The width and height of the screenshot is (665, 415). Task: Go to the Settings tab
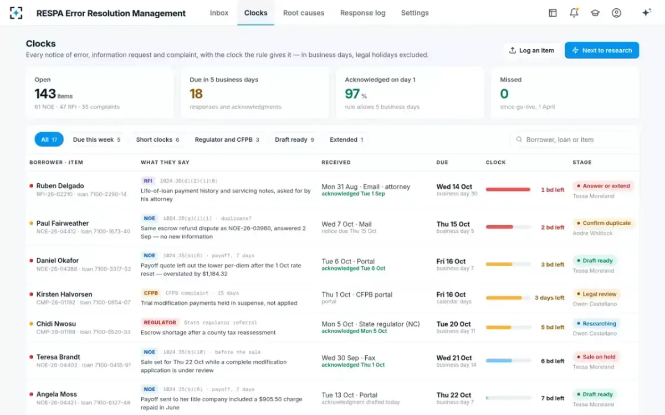click(x=415, y=13)
